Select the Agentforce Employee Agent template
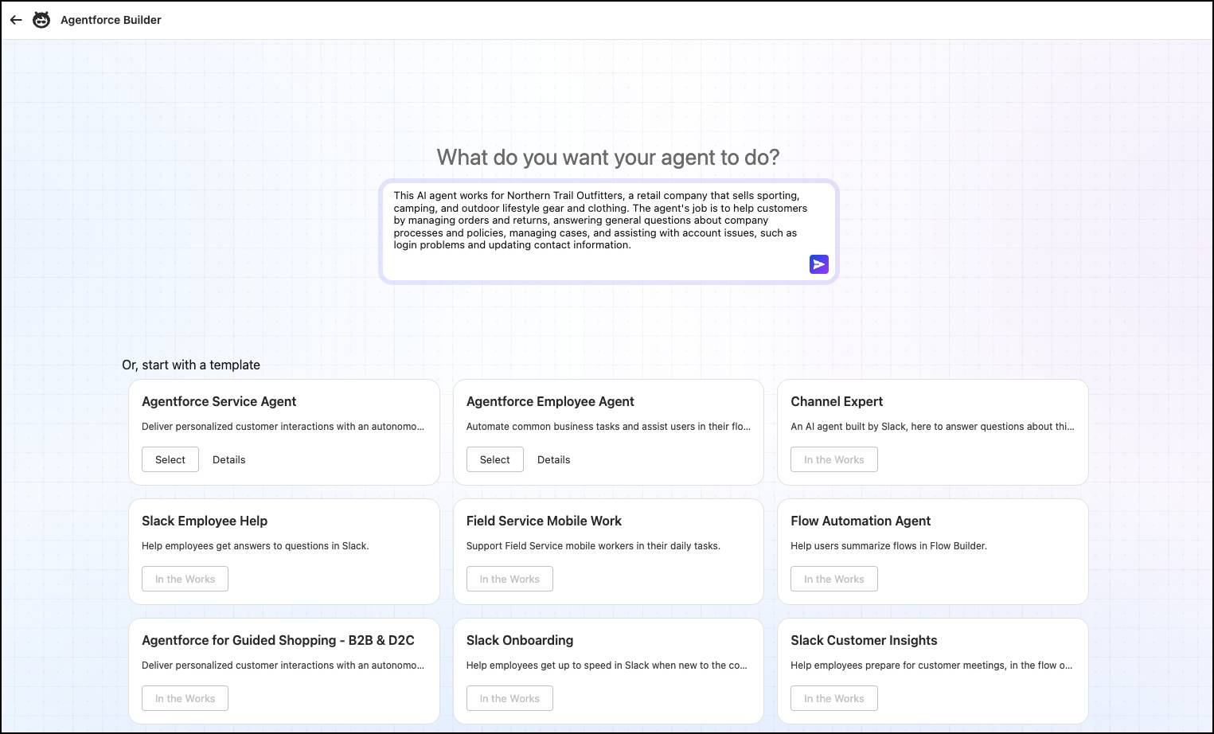Image resolution: width=1214 pixels, height=734 pixels. click(494, 459)
